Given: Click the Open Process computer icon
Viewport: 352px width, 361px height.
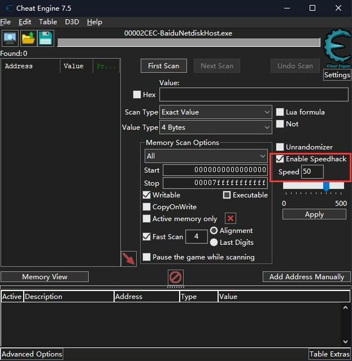Looking at the screenshot, I should 10,38.
